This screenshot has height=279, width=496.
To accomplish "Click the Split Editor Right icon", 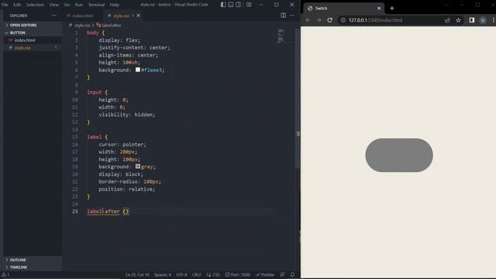I will pos(284,15).
